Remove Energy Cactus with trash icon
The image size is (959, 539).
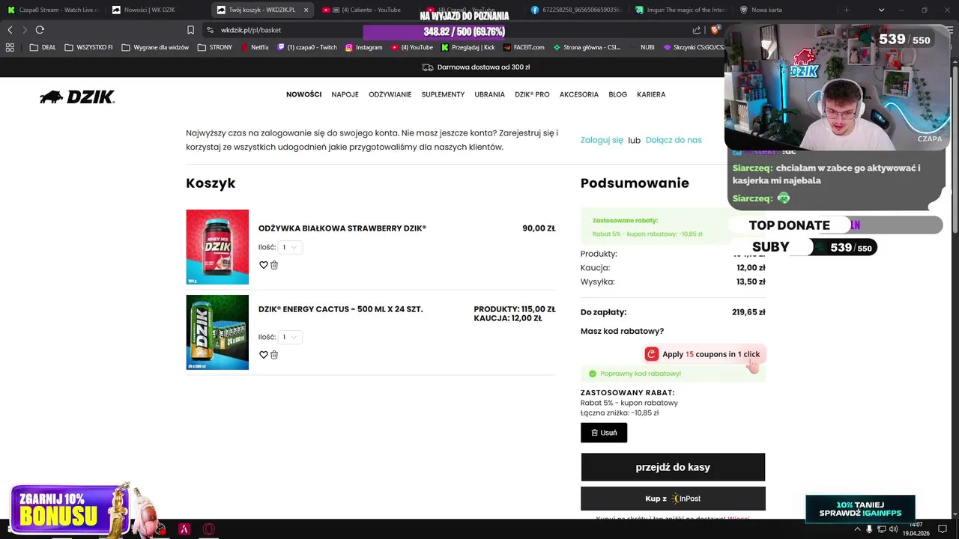[274, 355]
